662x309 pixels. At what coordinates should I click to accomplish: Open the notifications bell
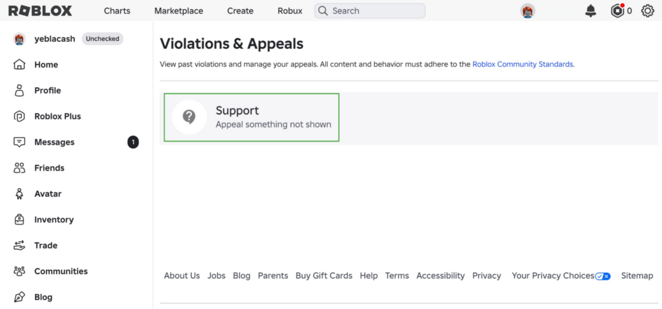click(591, 11)
